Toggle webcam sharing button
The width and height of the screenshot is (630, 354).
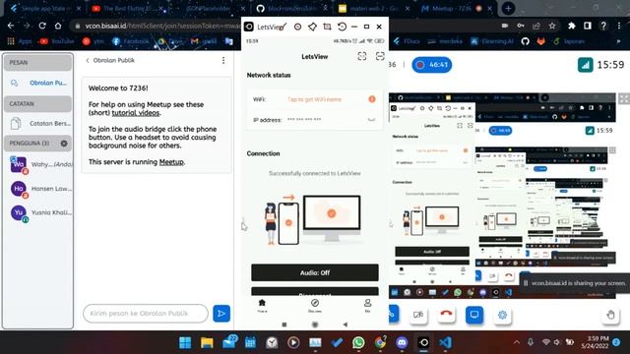[417, 315]
